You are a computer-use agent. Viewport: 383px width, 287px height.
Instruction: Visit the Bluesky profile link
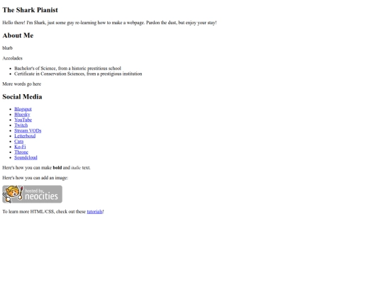click(22, 115)
